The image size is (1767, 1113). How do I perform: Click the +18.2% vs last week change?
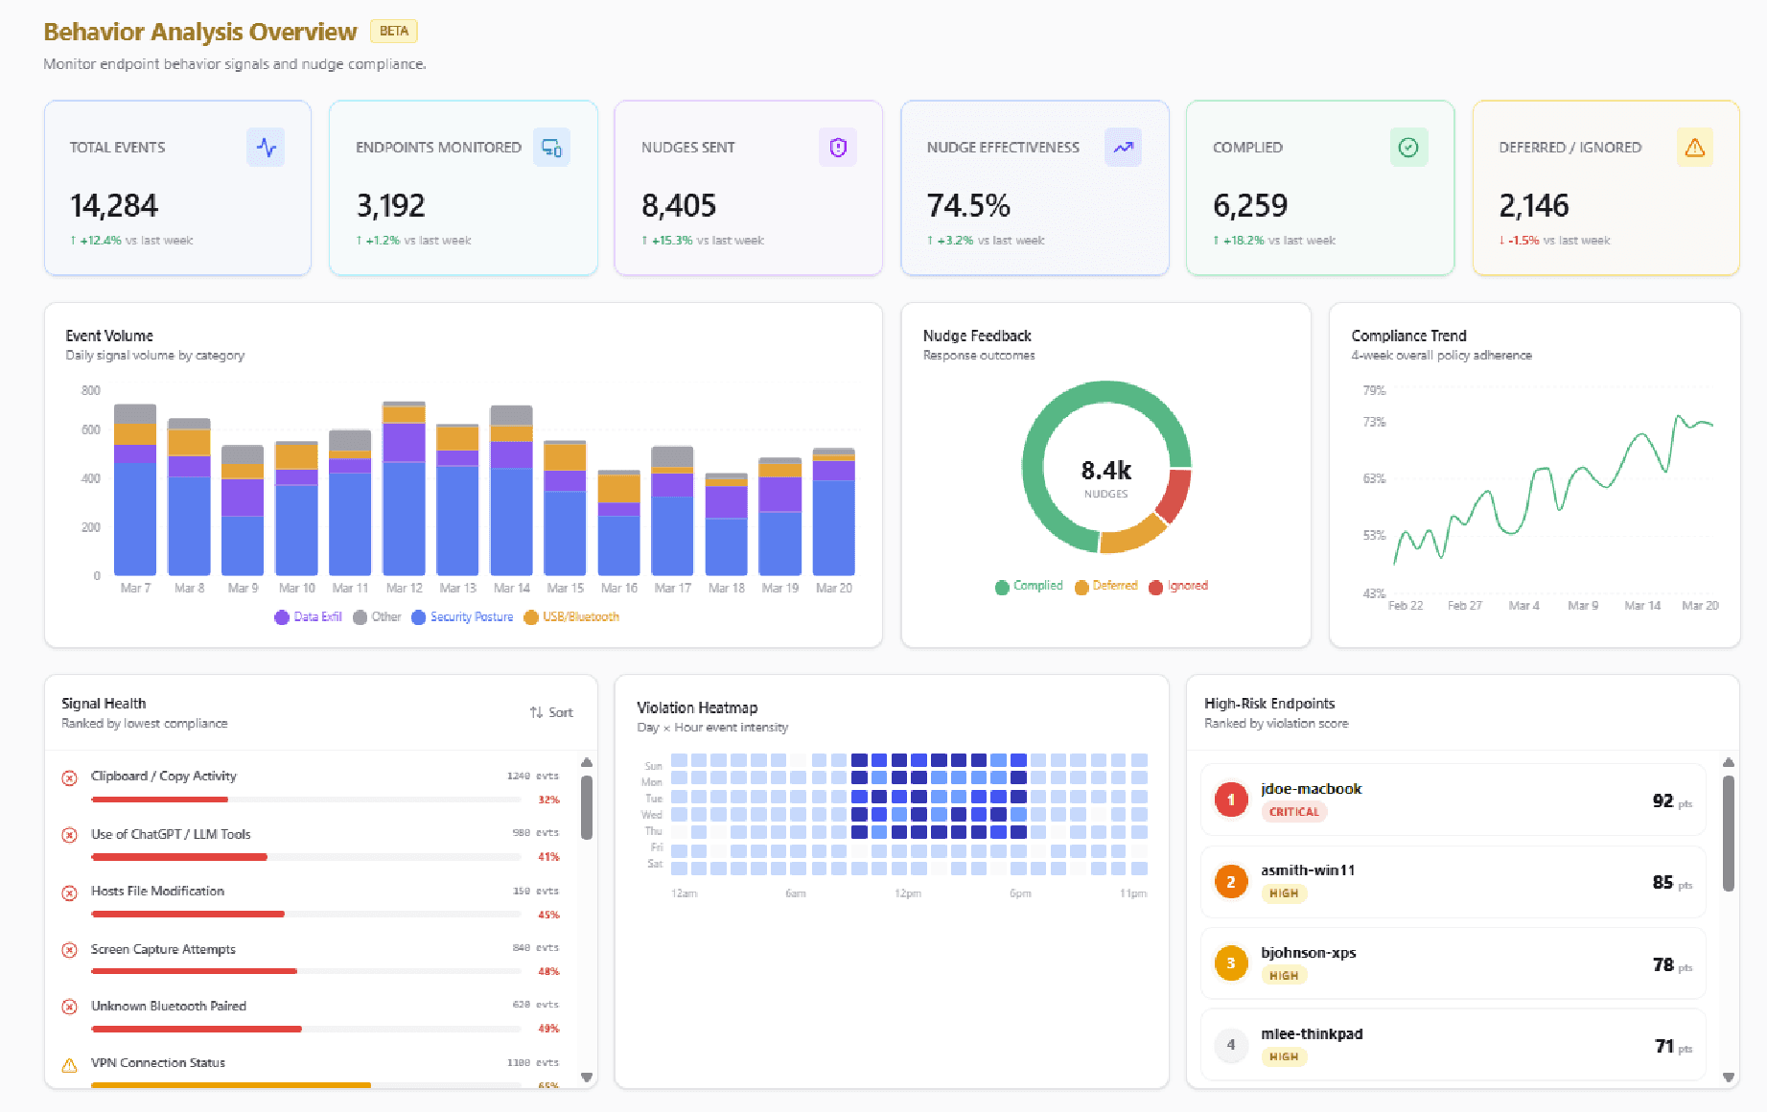tap(1274, 241)
